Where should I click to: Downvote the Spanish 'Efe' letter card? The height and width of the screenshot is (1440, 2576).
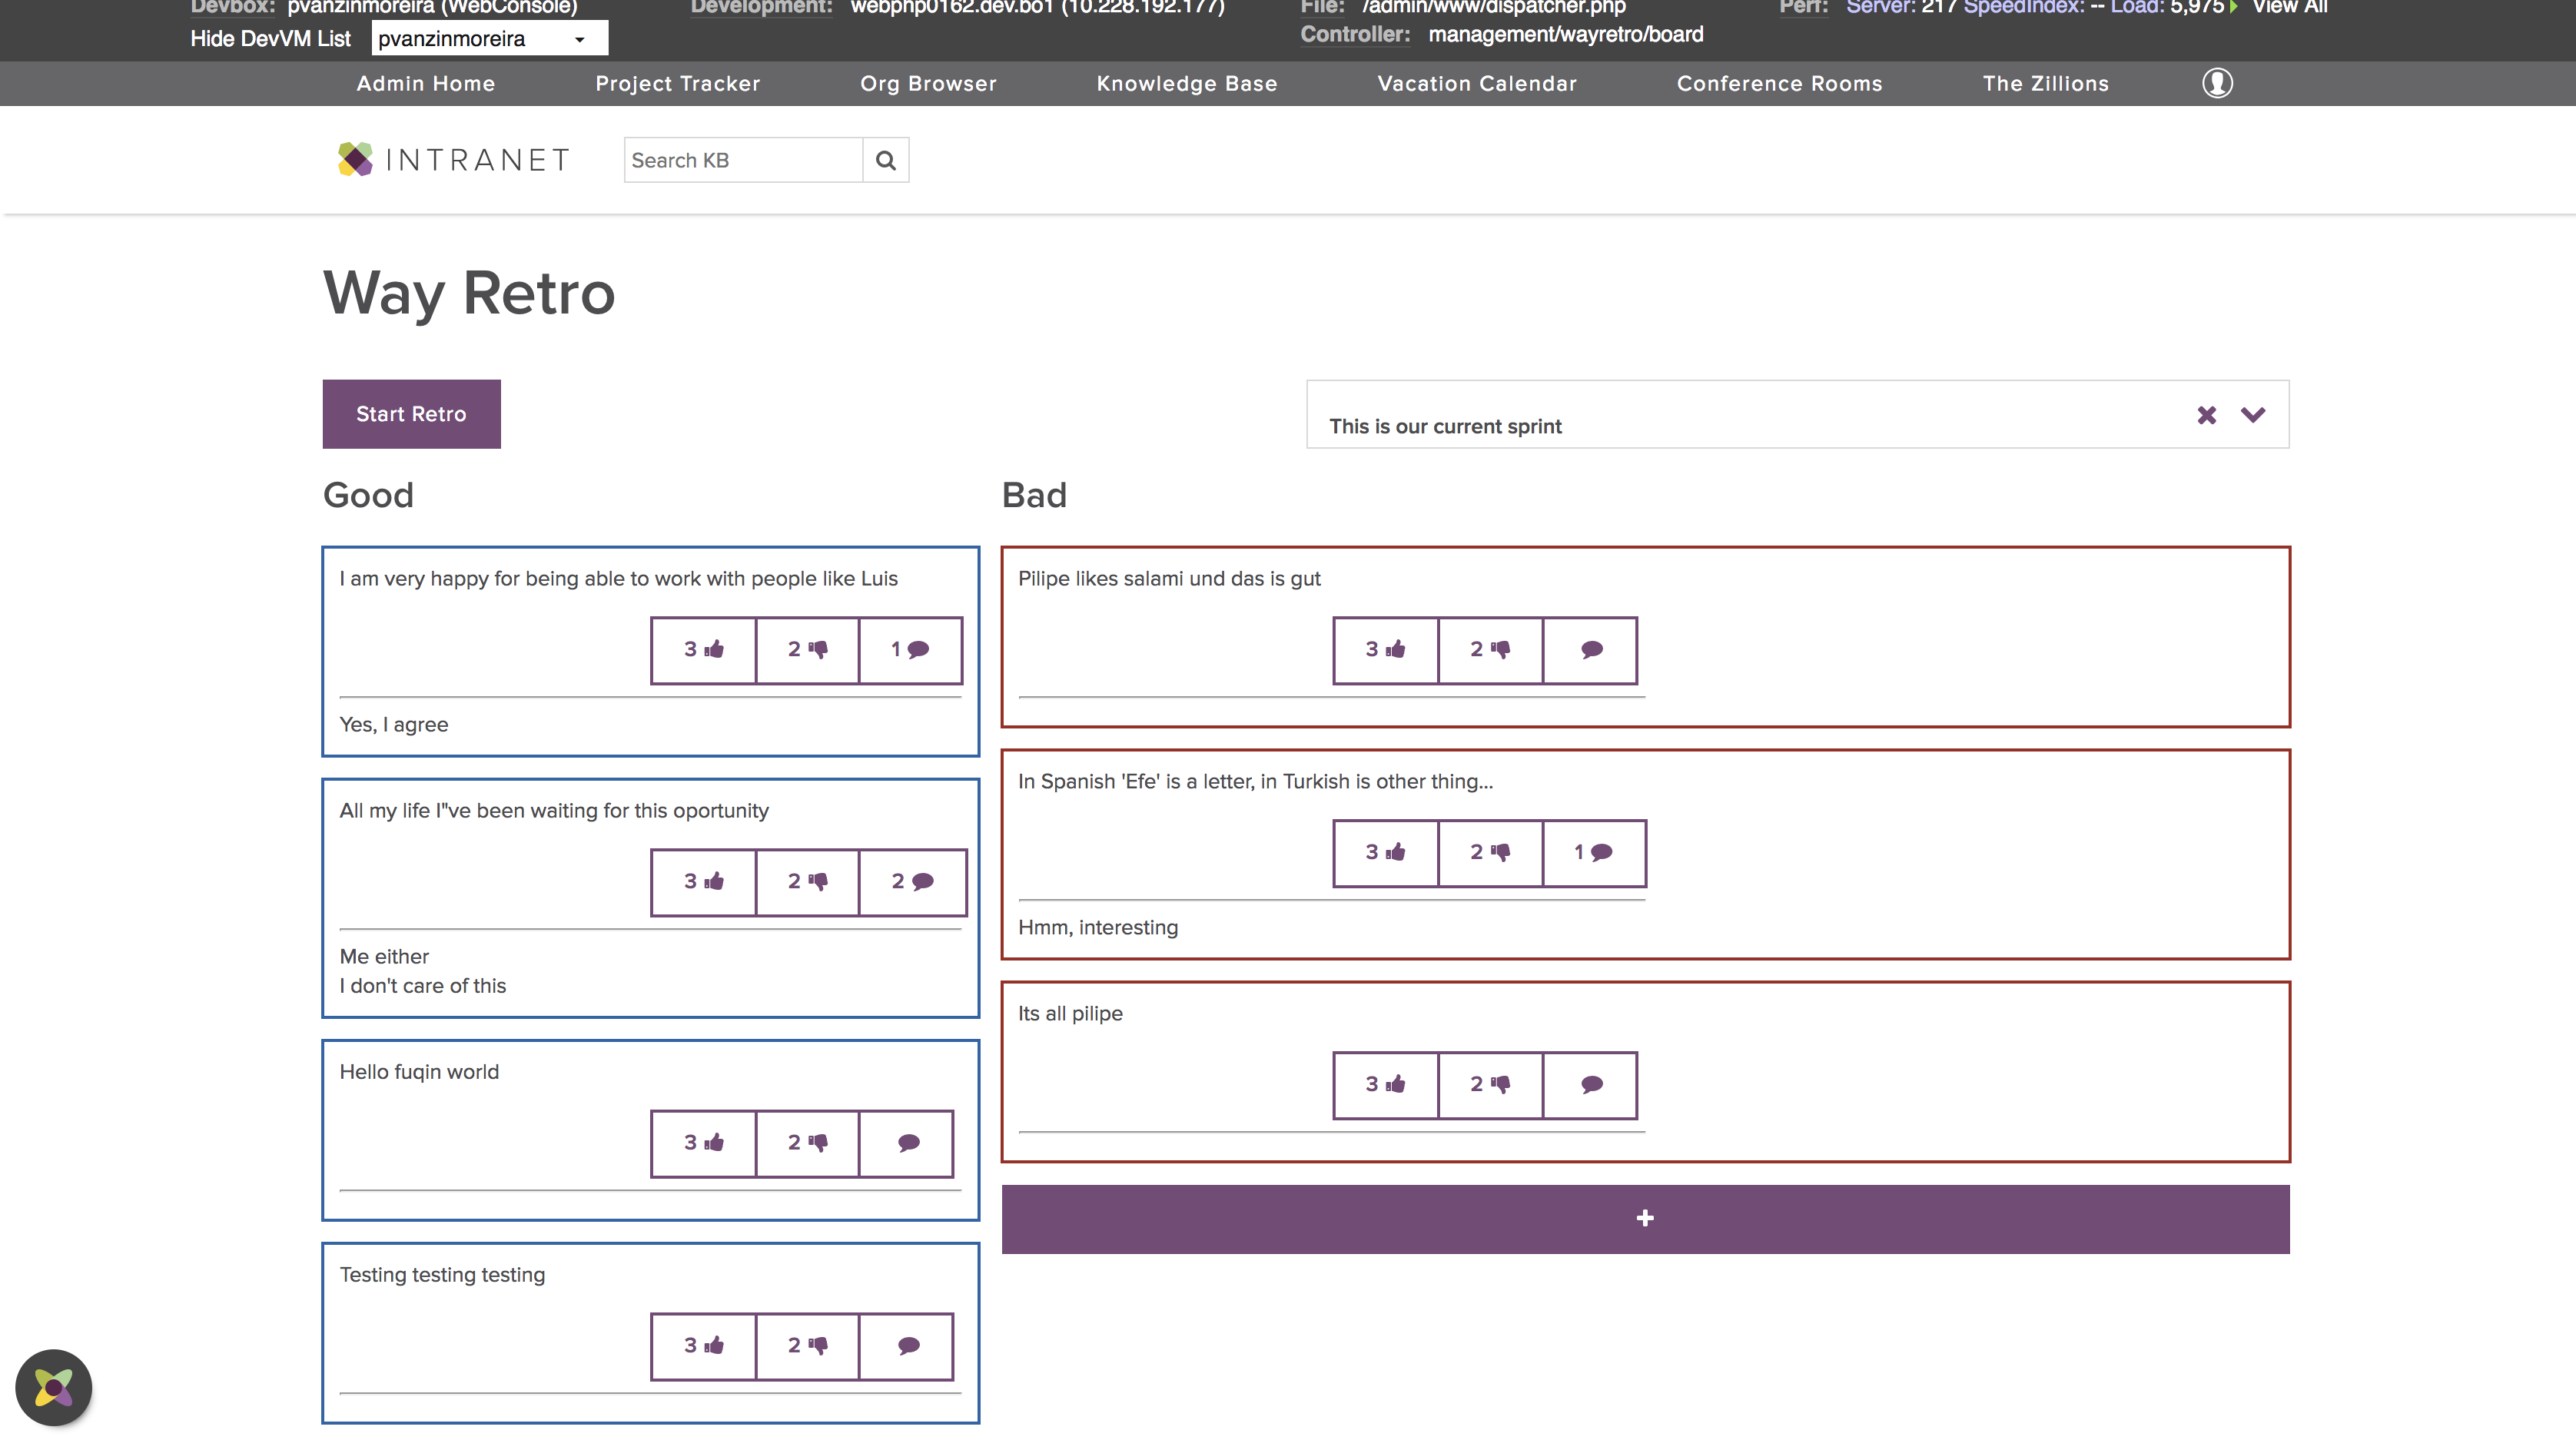[1489, 853]
